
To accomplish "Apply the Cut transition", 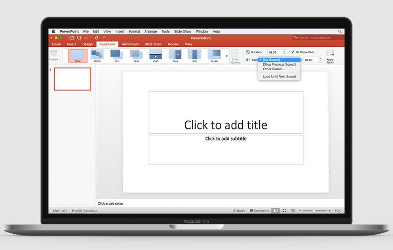I will pos(117,56).
